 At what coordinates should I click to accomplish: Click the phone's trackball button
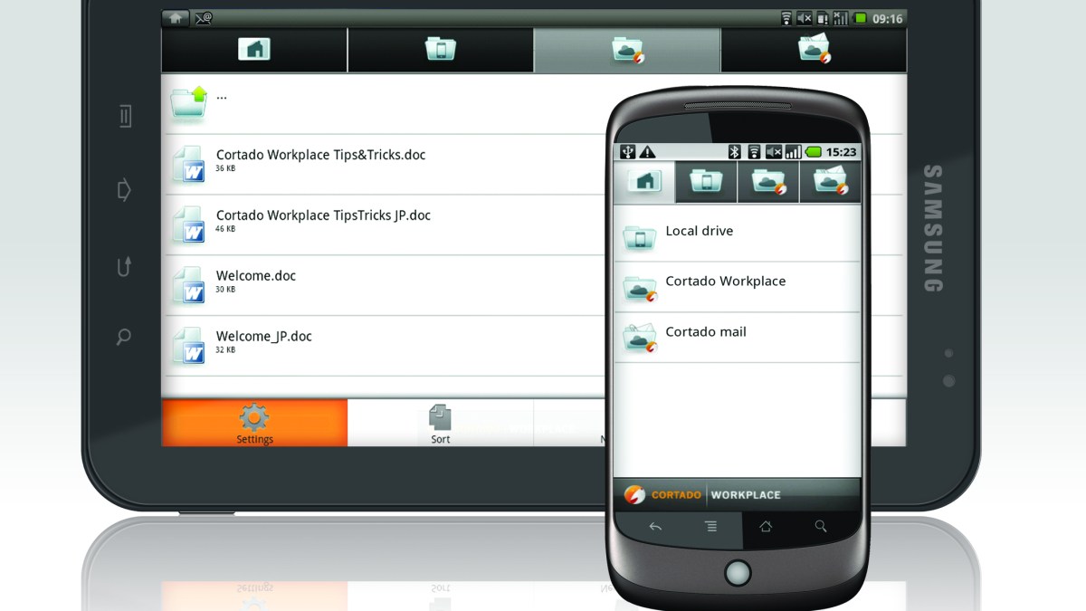point(738,572)
